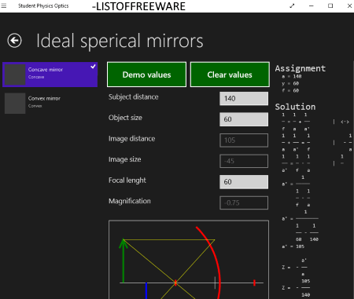The height and width of the screenshot is (299, 354).
Task: Close the Student Physics Optics window
Action: pyautogui.click(x=349, y=5)
